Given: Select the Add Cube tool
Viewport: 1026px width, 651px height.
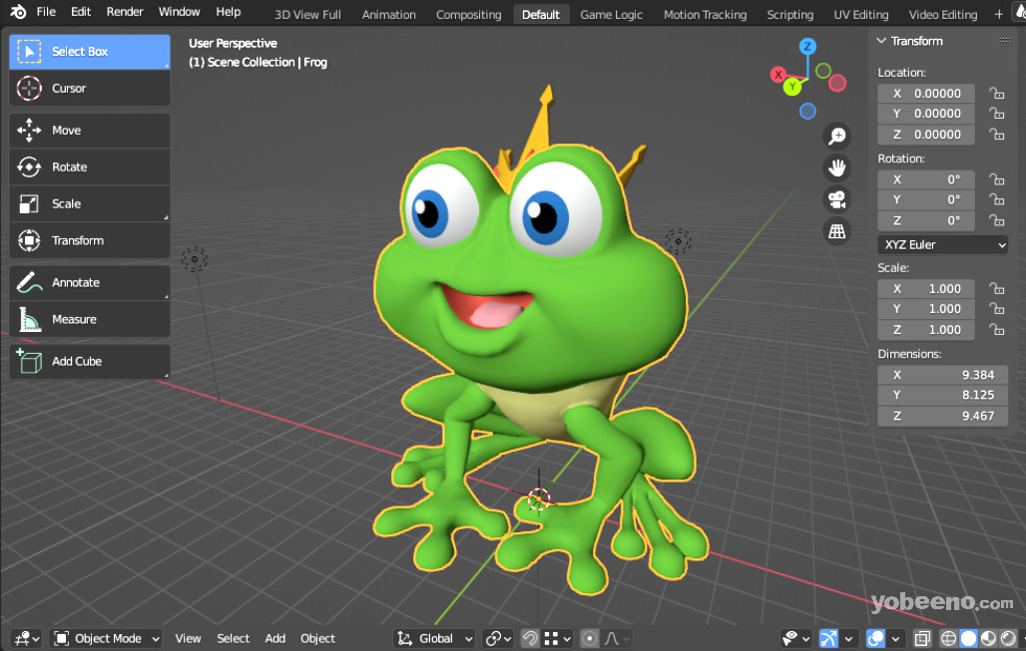Looking at the screenshot, I should (x=90, y=362).
